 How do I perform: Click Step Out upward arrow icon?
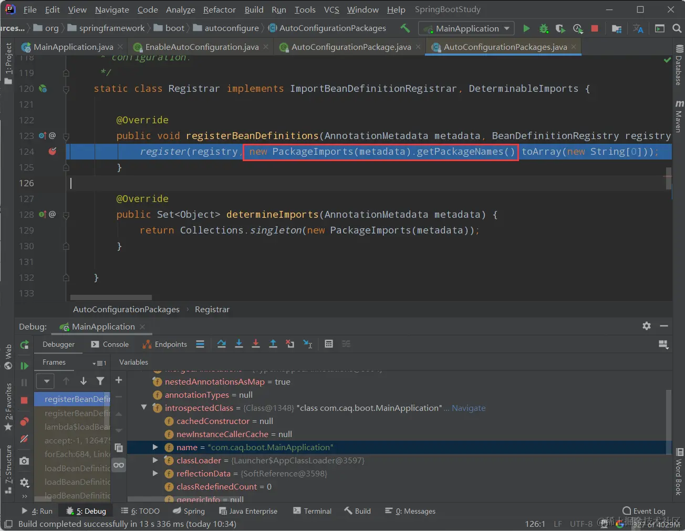[273, 344]
